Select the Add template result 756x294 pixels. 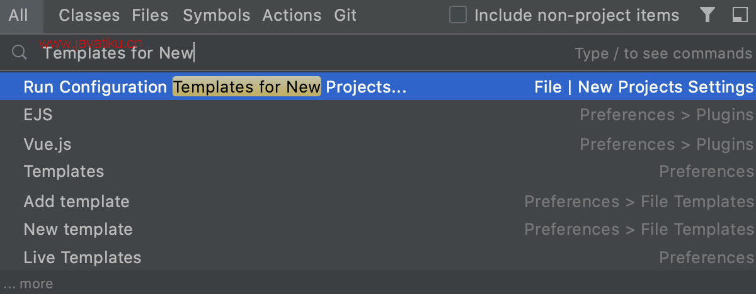tap(378, 201)
